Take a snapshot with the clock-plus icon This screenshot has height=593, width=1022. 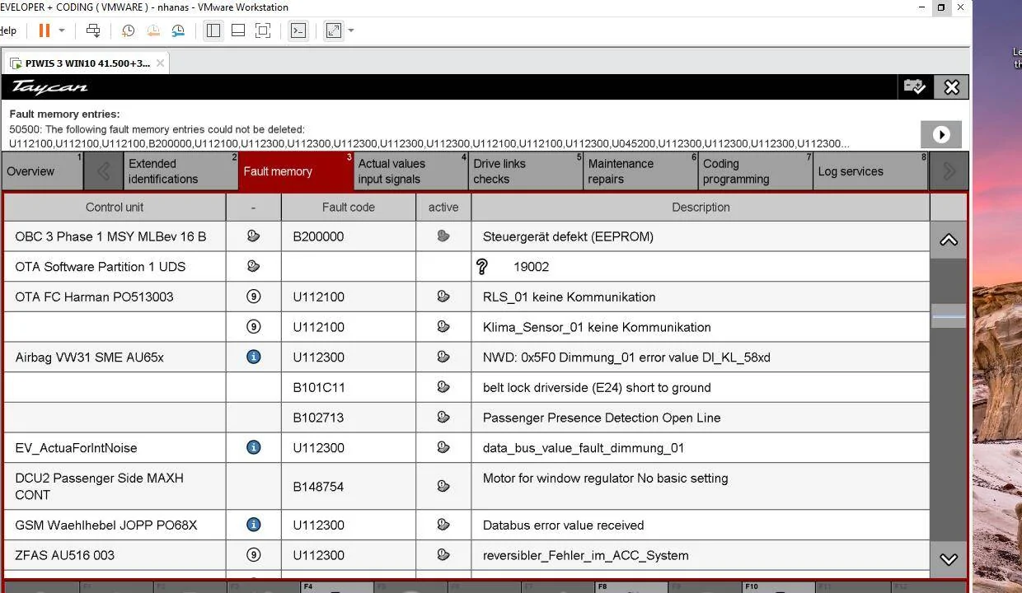(129, 30)
